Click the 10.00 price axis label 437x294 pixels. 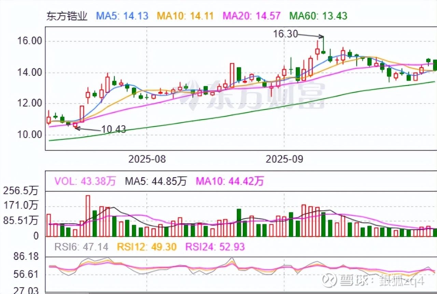pos(29,135)
